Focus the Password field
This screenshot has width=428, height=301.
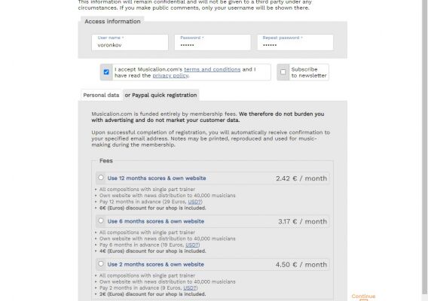pyautogui.click(x=212, y=42)
